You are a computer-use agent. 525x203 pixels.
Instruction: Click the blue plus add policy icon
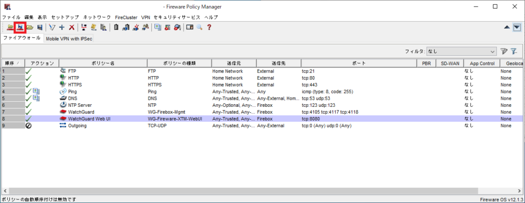pos(62,28)
